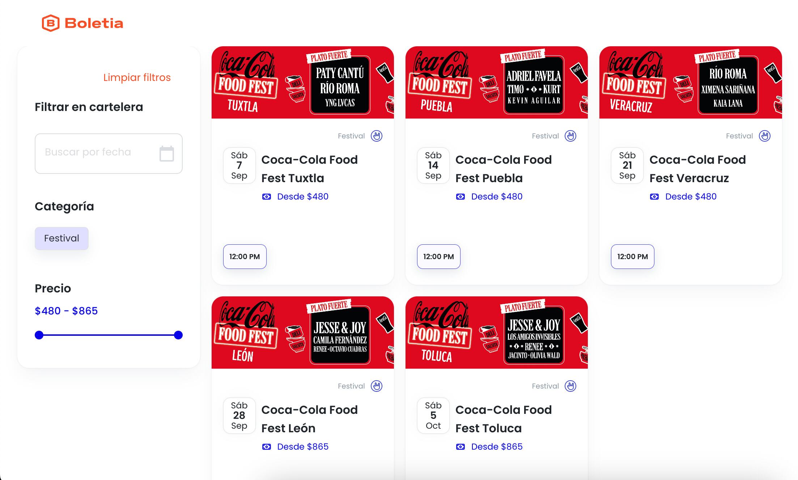Image resolution: width=798 pixels, height=480 pixels.
Task: Open the Coca-Cola Food Fest Toluca title
Action: (x=503, y=419)
